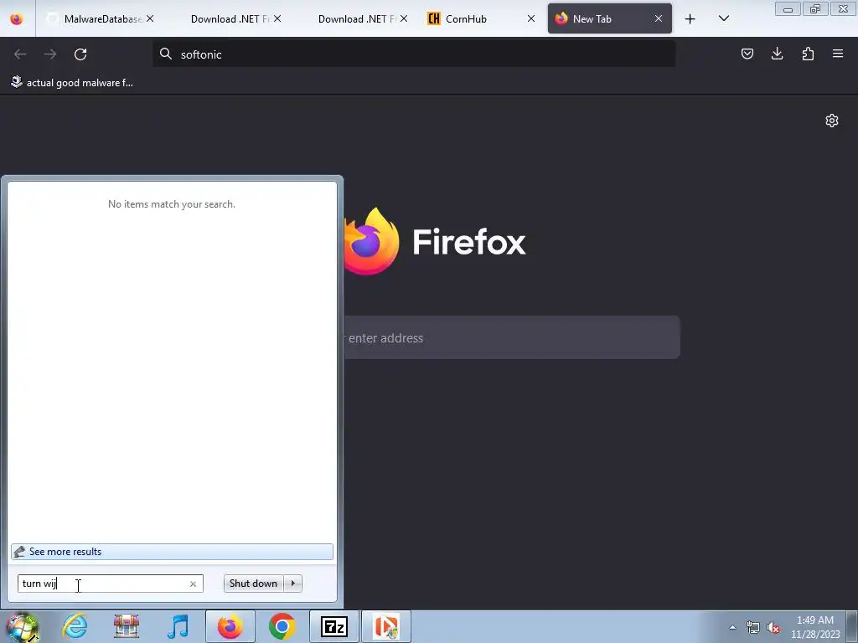Expand the list all tabs chevron

tap(723, 18)
